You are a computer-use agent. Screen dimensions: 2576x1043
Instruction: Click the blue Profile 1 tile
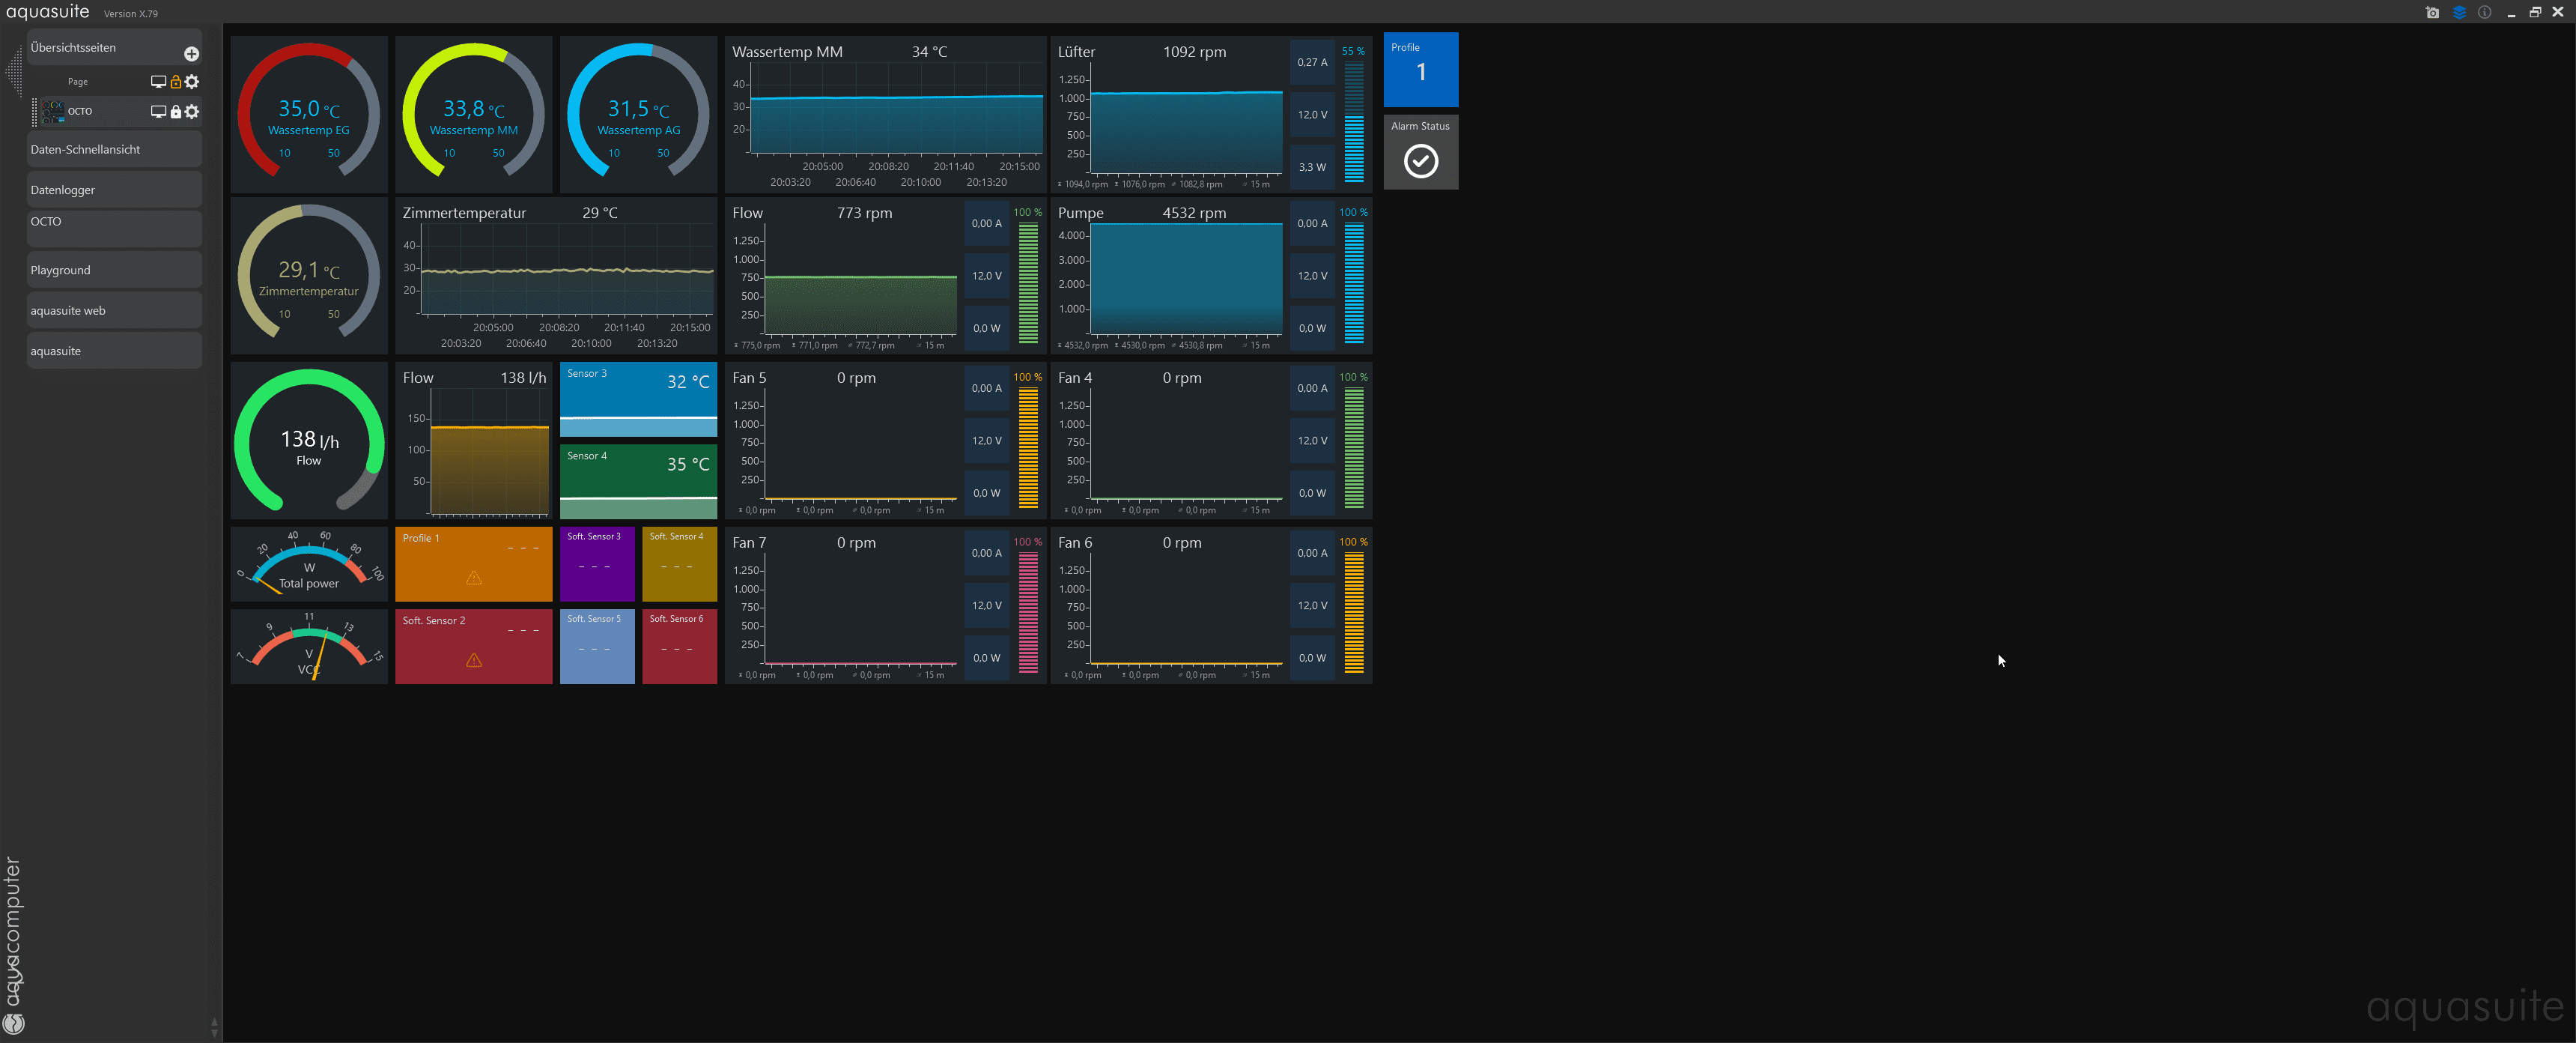click(x=1420, y=70)
